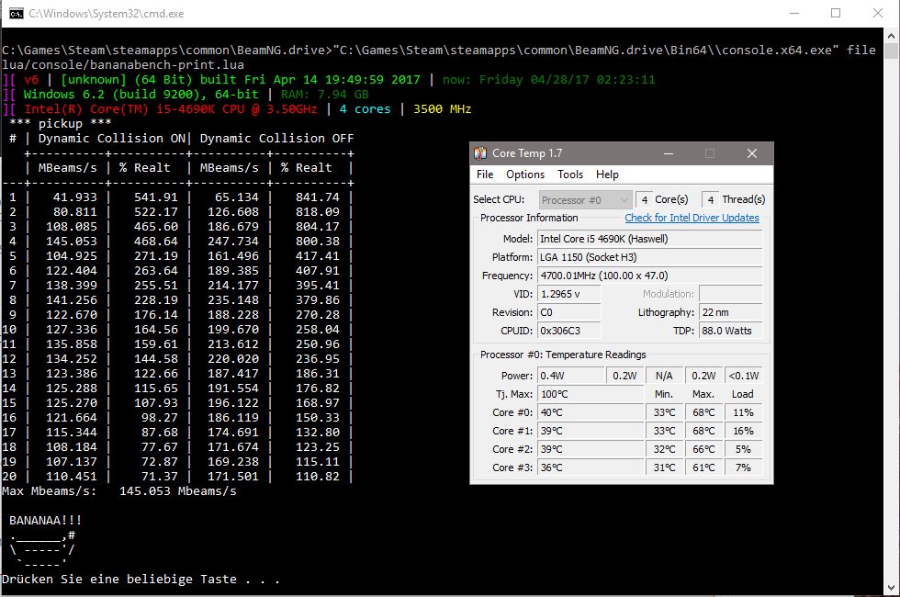Click the Revision field C0

coord(568,312)
